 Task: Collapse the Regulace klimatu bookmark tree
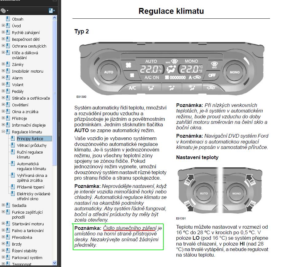click(3, 132)
